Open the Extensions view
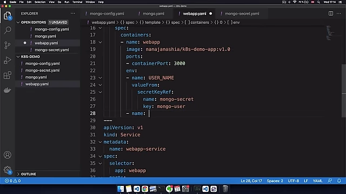Image resolution: width=346 pixels, height=194 pixels. point(7,75)
